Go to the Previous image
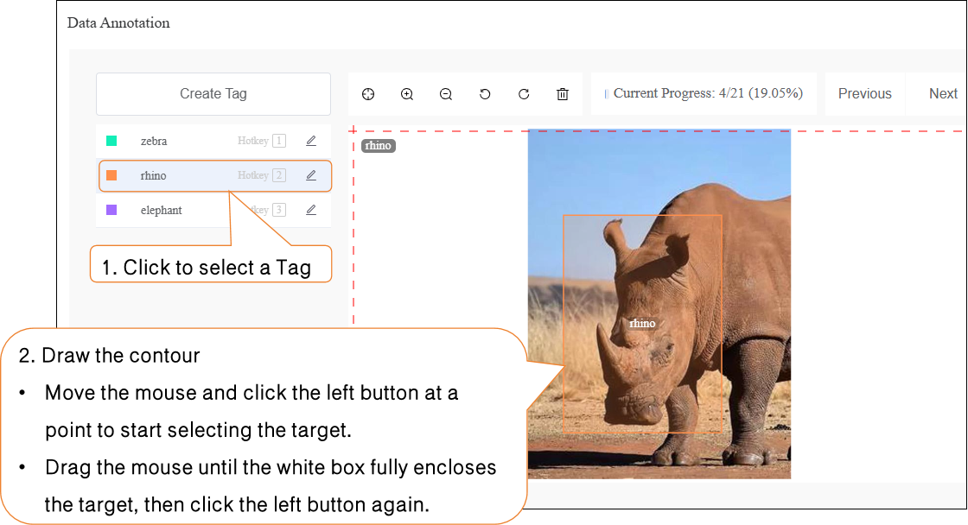 864,94
